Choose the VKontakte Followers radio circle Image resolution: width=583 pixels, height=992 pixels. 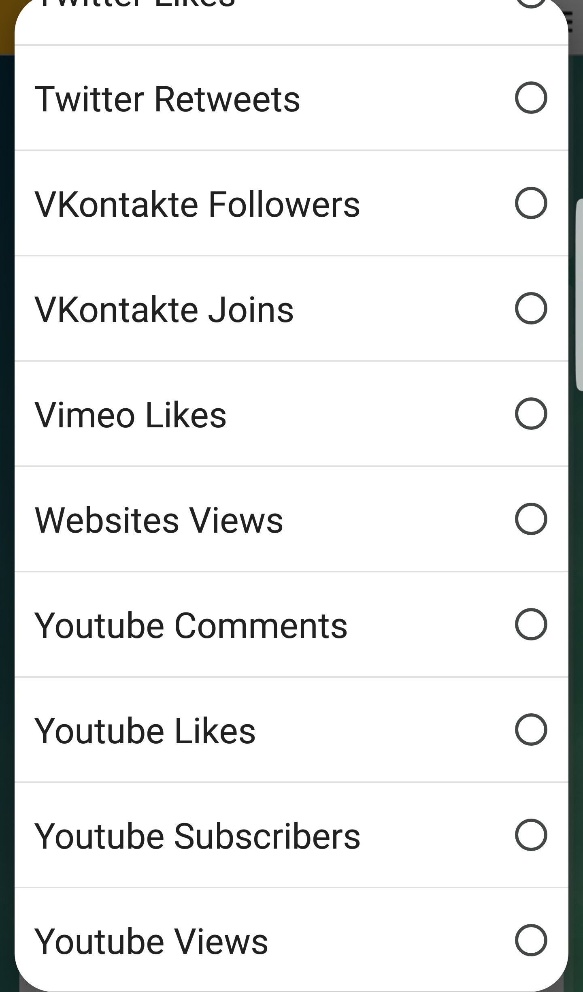[531, 203]
